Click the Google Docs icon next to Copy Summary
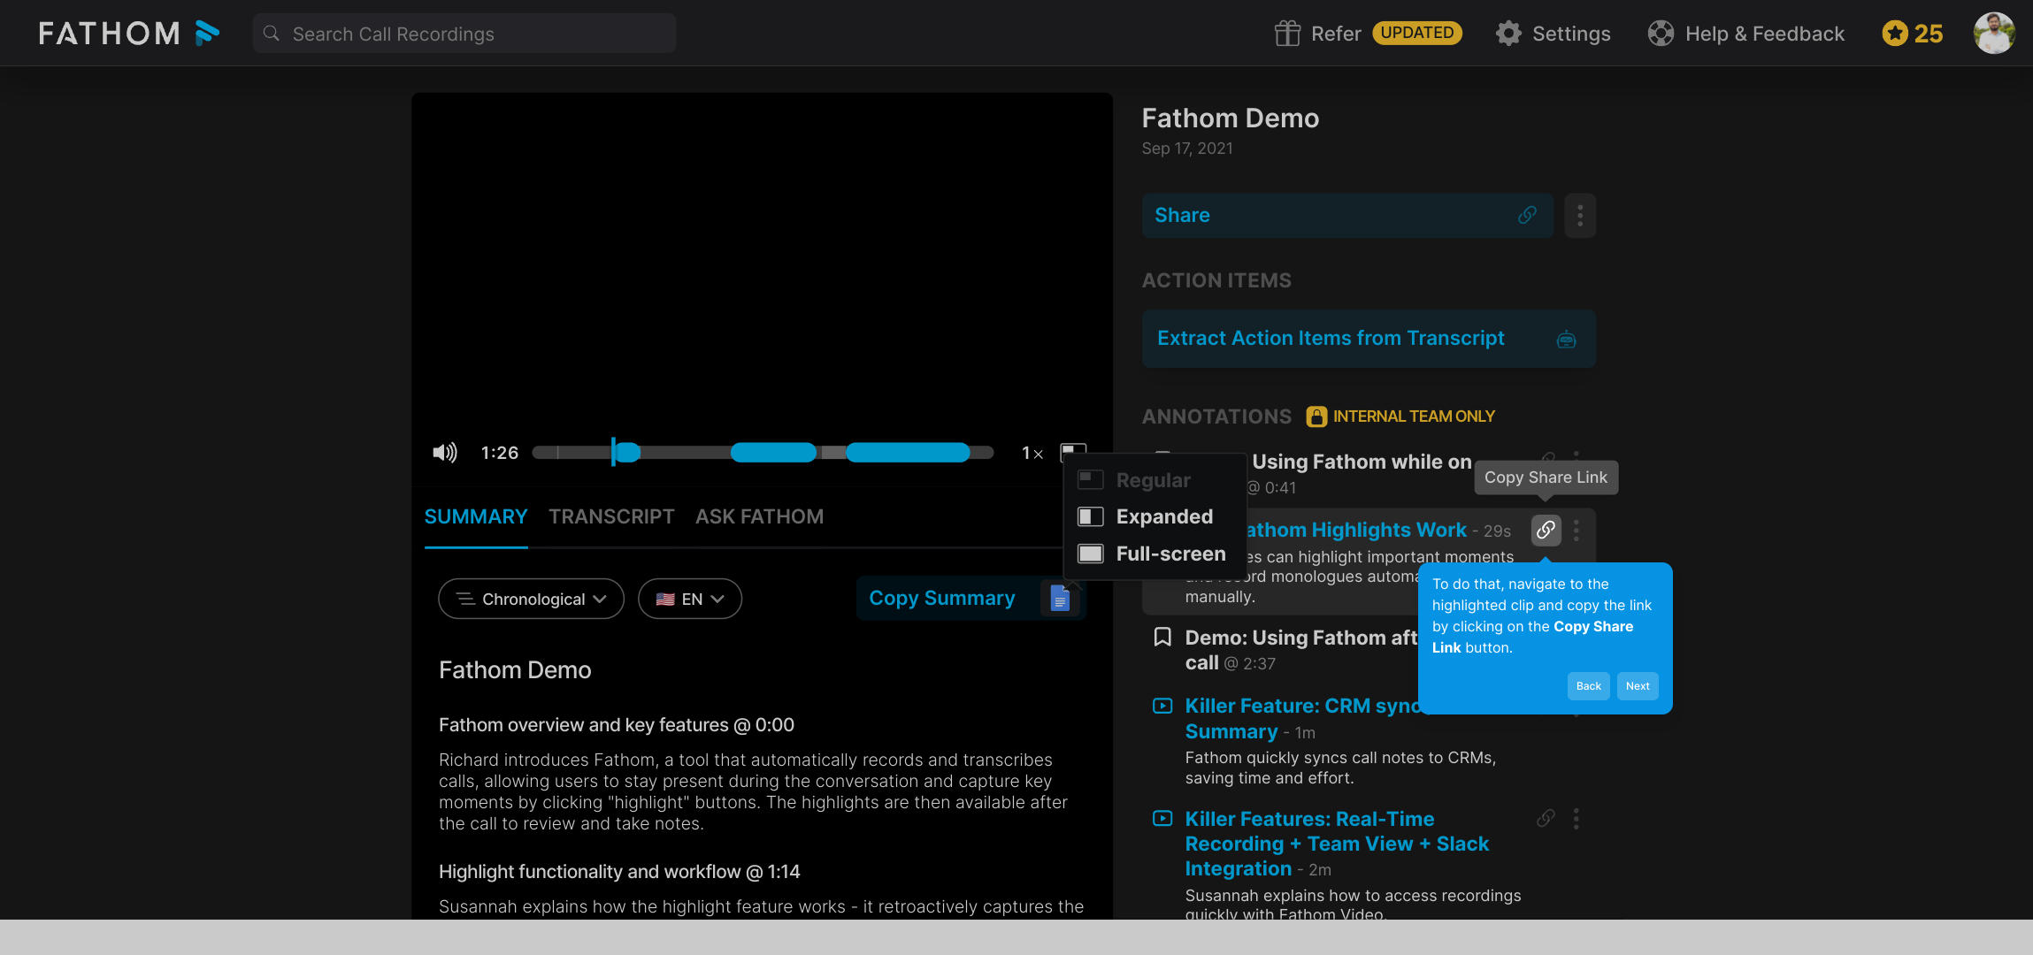The image size is (2033, 955). pyautogui.click(x=1060, y=599)
